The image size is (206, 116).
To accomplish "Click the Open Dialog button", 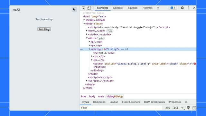I will point(44,29).
